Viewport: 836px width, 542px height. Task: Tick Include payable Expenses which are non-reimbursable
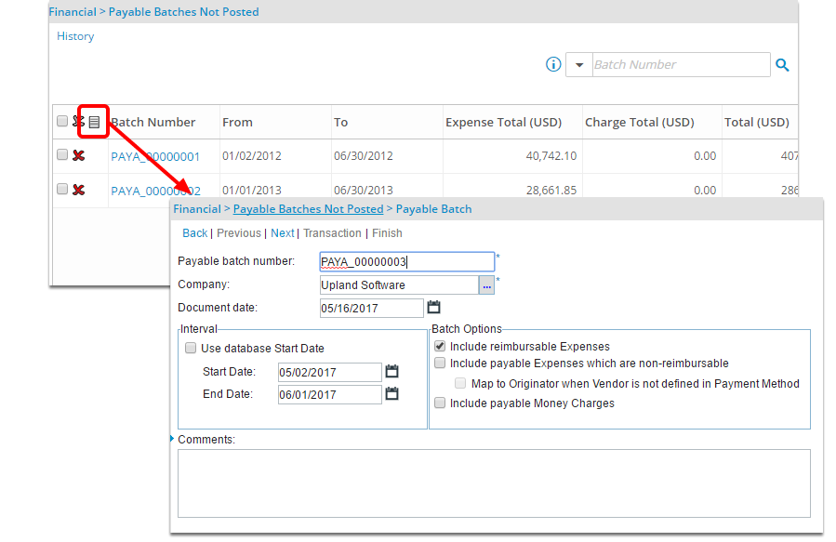point(441,364)
